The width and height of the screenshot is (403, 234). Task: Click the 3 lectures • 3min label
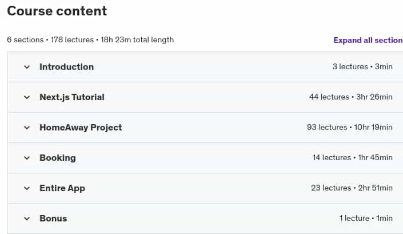click(362, 66)
